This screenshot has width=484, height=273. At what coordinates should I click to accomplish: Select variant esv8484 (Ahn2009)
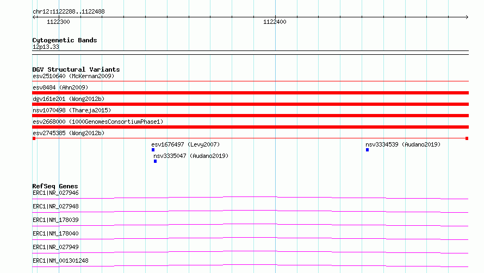(60, 87)
